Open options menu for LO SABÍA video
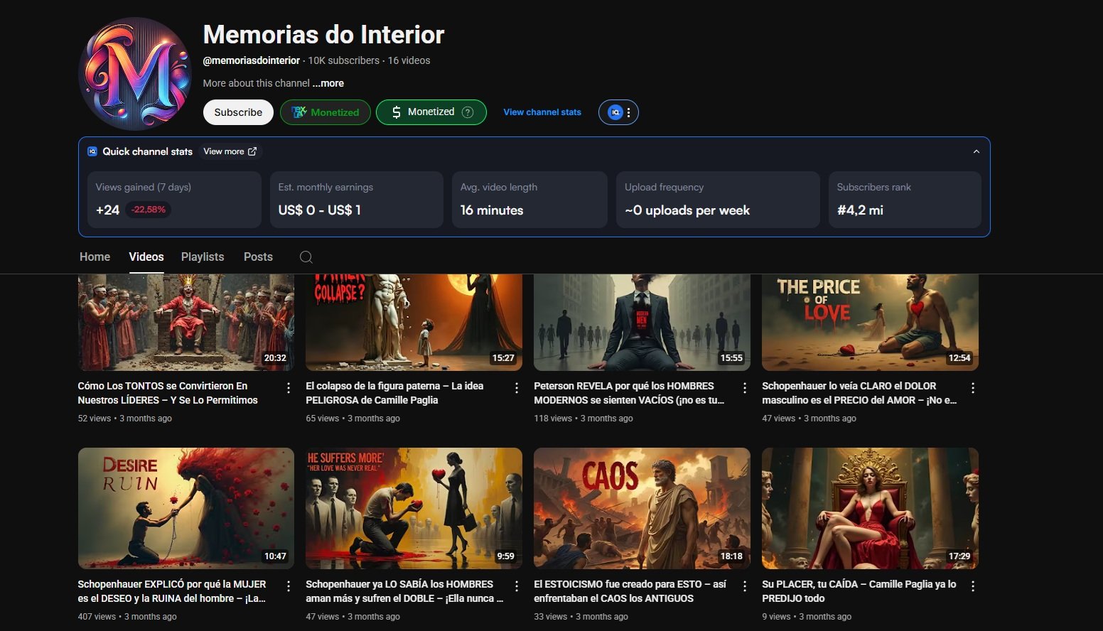The width and height of the screenshot is (1103, 631). coord(517,586)
